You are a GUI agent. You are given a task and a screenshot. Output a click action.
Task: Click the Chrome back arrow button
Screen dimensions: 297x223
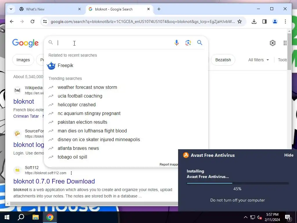pos(12,21)
